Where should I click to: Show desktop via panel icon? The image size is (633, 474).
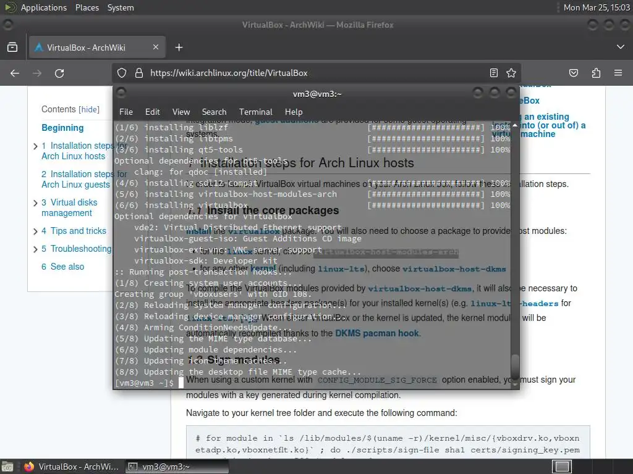(x=7, y=467)
